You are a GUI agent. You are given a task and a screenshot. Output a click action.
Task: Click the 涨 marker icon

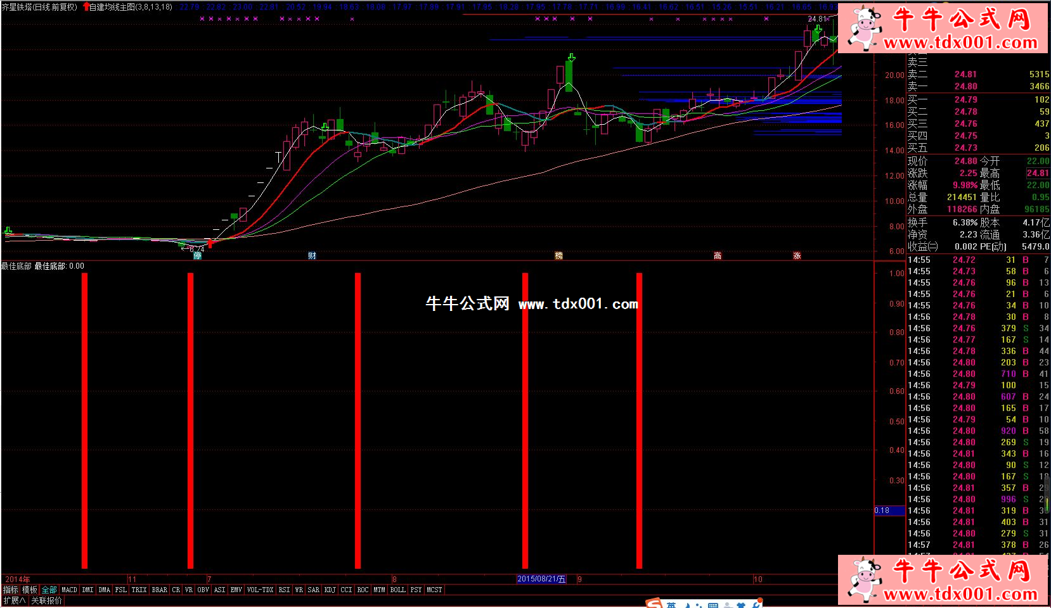click(797, 255)
